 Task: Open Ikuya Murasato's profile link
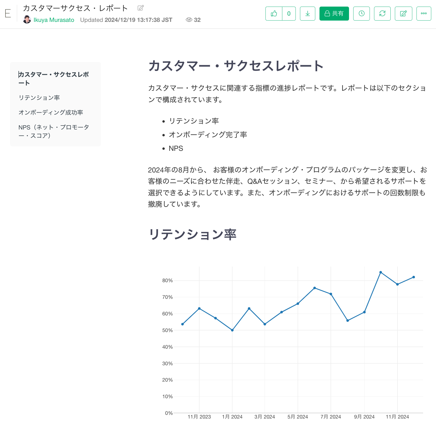point(54,20)
